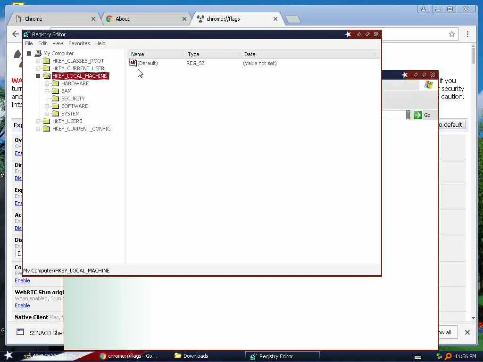The width and height of the screenshot is (483, 362).
Task: Sort values by the Type column header
Action: click(213, 54)
